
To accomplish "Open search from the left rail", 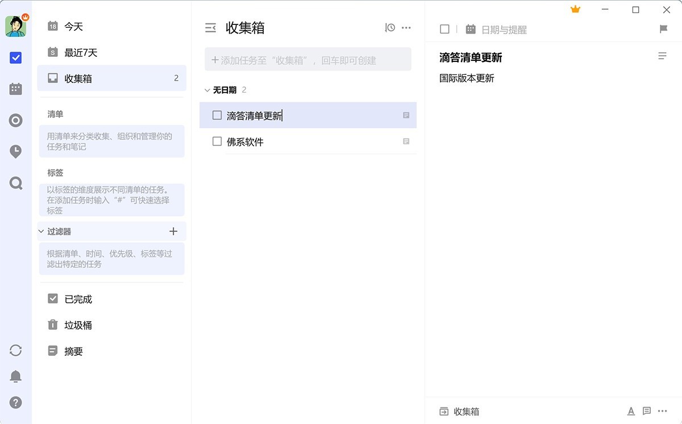I will 16,182.
